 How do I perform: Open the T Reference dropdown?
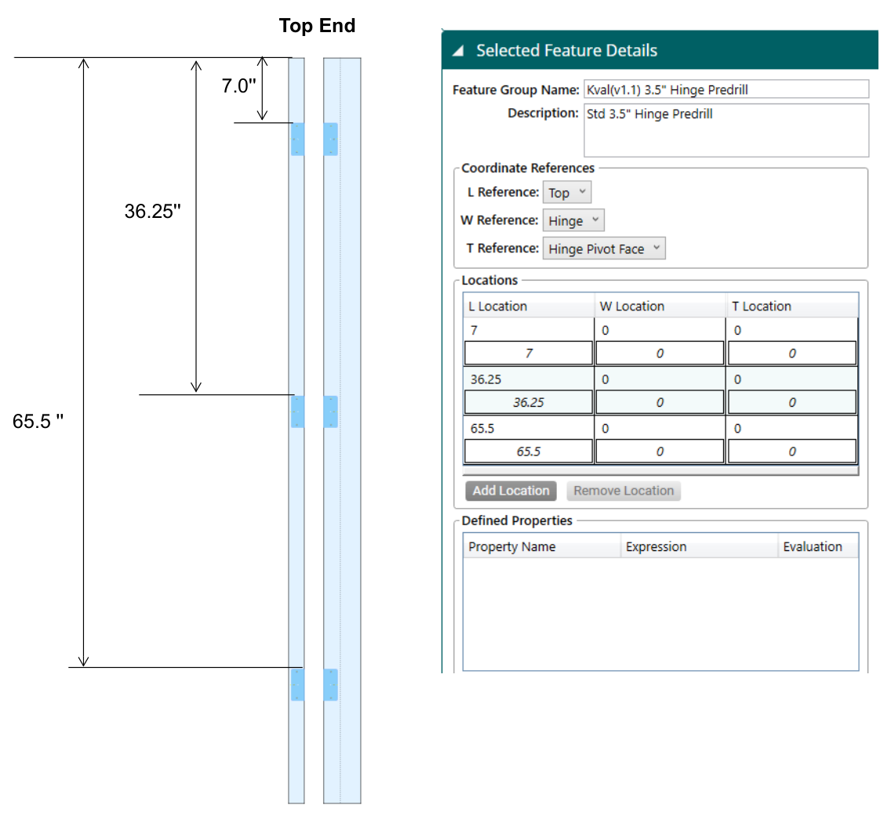(x=604, y=248)
